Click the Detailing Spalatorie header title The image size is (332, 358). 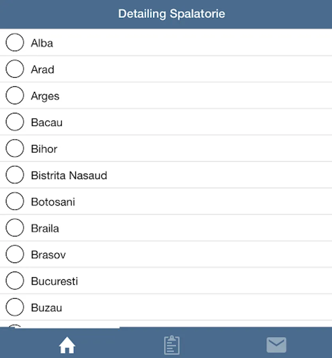pyautogui.click(x=171, y=14)
